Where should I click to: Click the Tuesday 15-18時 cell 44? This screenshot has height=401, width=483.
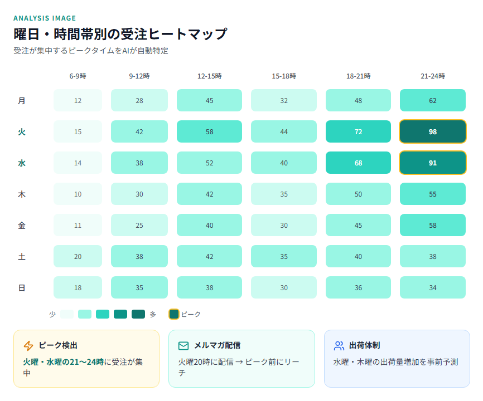coord(284,131)
